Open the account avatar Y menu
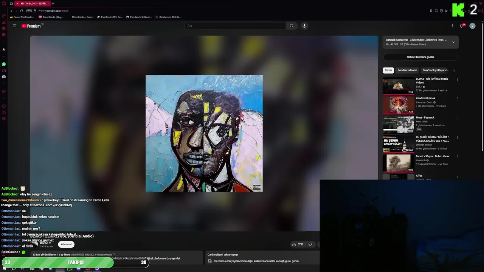Image resolution: width=484 pixels, height=272 pixels. click(x=472, y=26)
